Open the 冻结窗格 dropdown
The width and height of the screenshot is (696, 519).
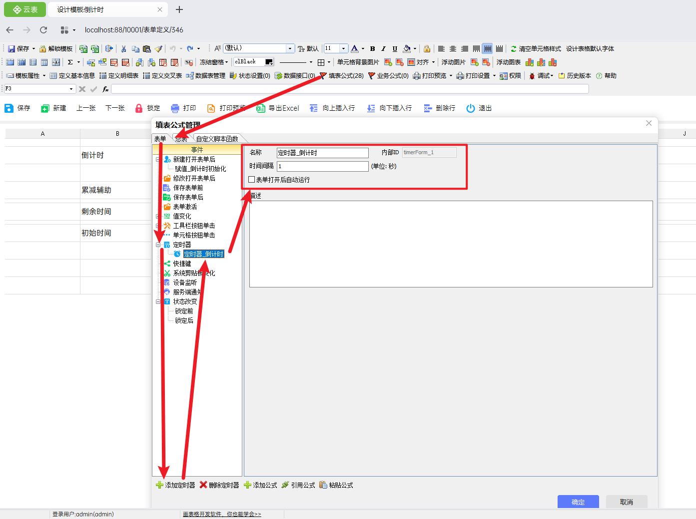[x=214, y=62]
